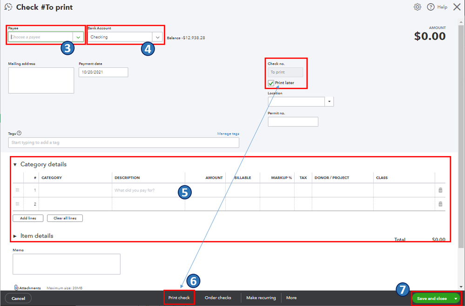This screenshot has height=306, width=465.
Task: Click the CLASS column header
Action: click(382, 178)
